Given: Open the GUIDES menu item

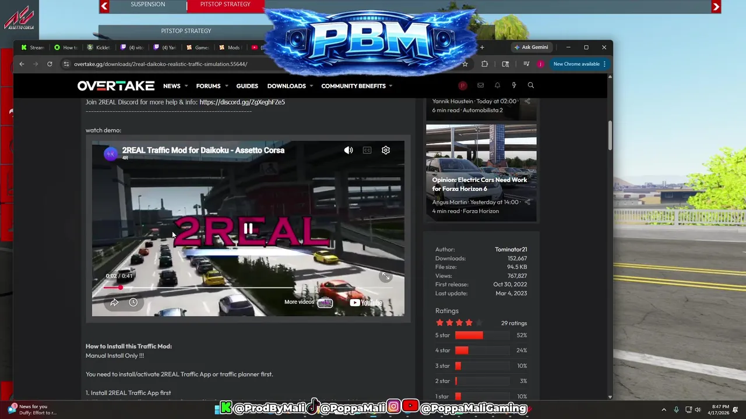Looking at the screenshot, I should click(x=247, y=86).
